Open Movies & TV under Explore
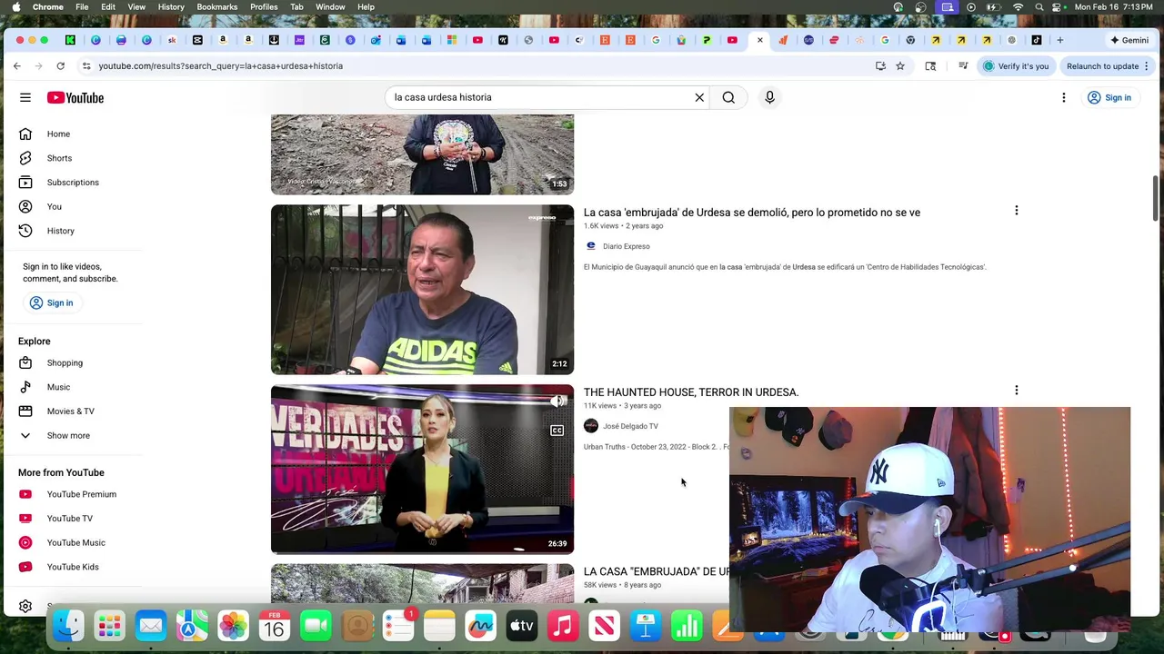1164x654 pixels. point(71,411)
